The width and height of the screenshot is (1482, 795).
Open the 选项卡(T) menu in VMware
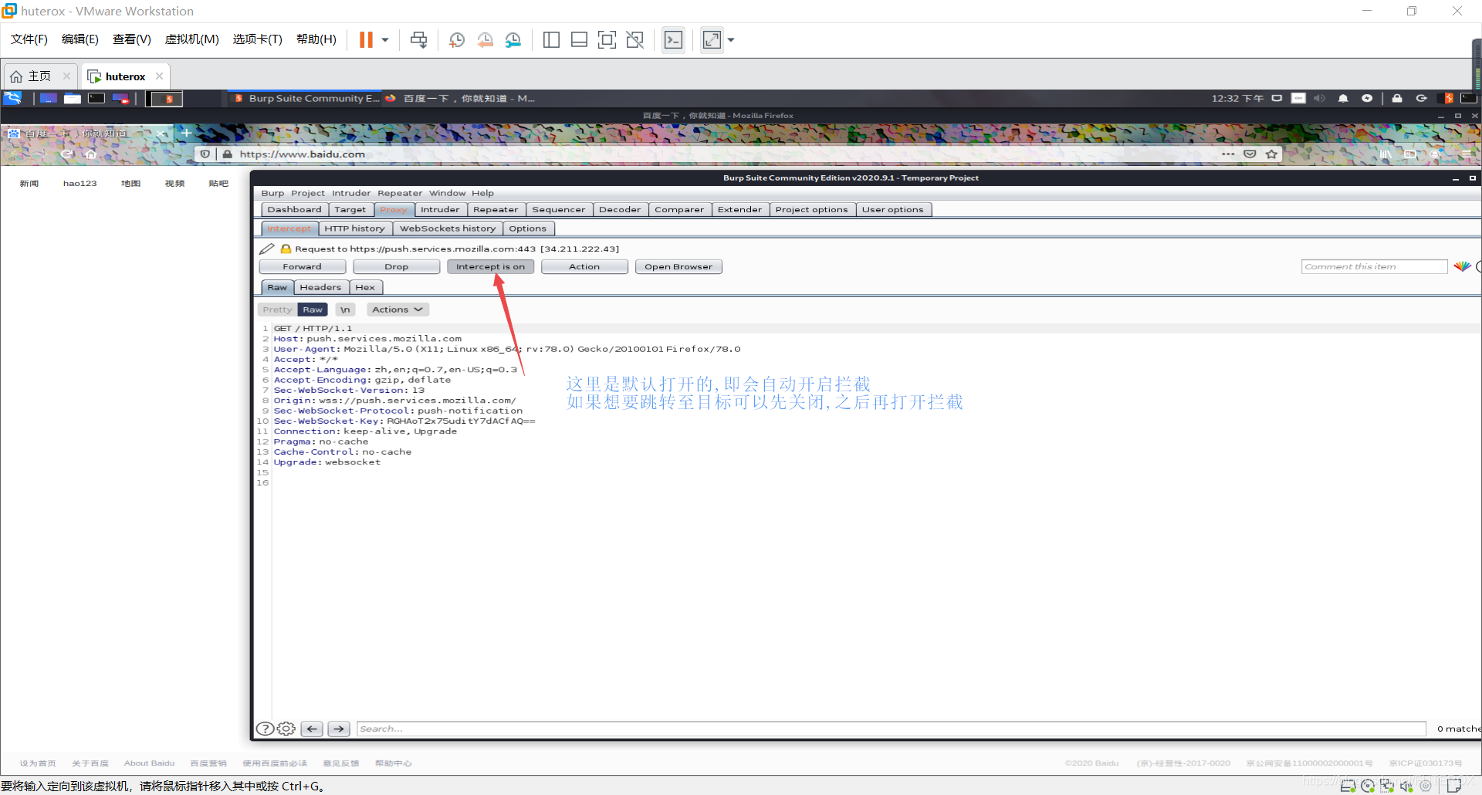click(x=257, y=39)
